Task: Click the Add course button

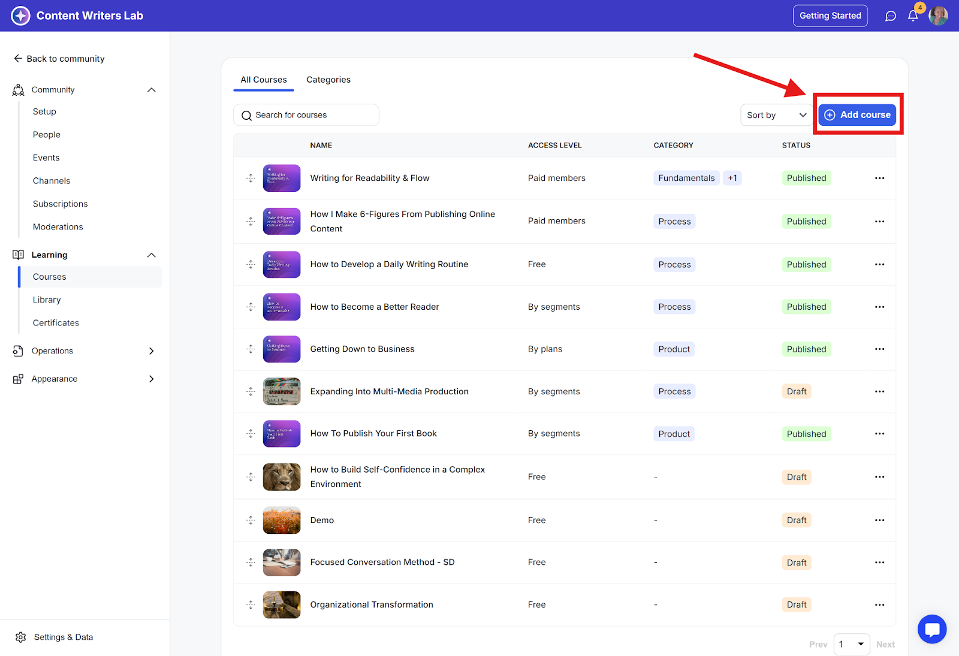Action: (x=858, y=114)
